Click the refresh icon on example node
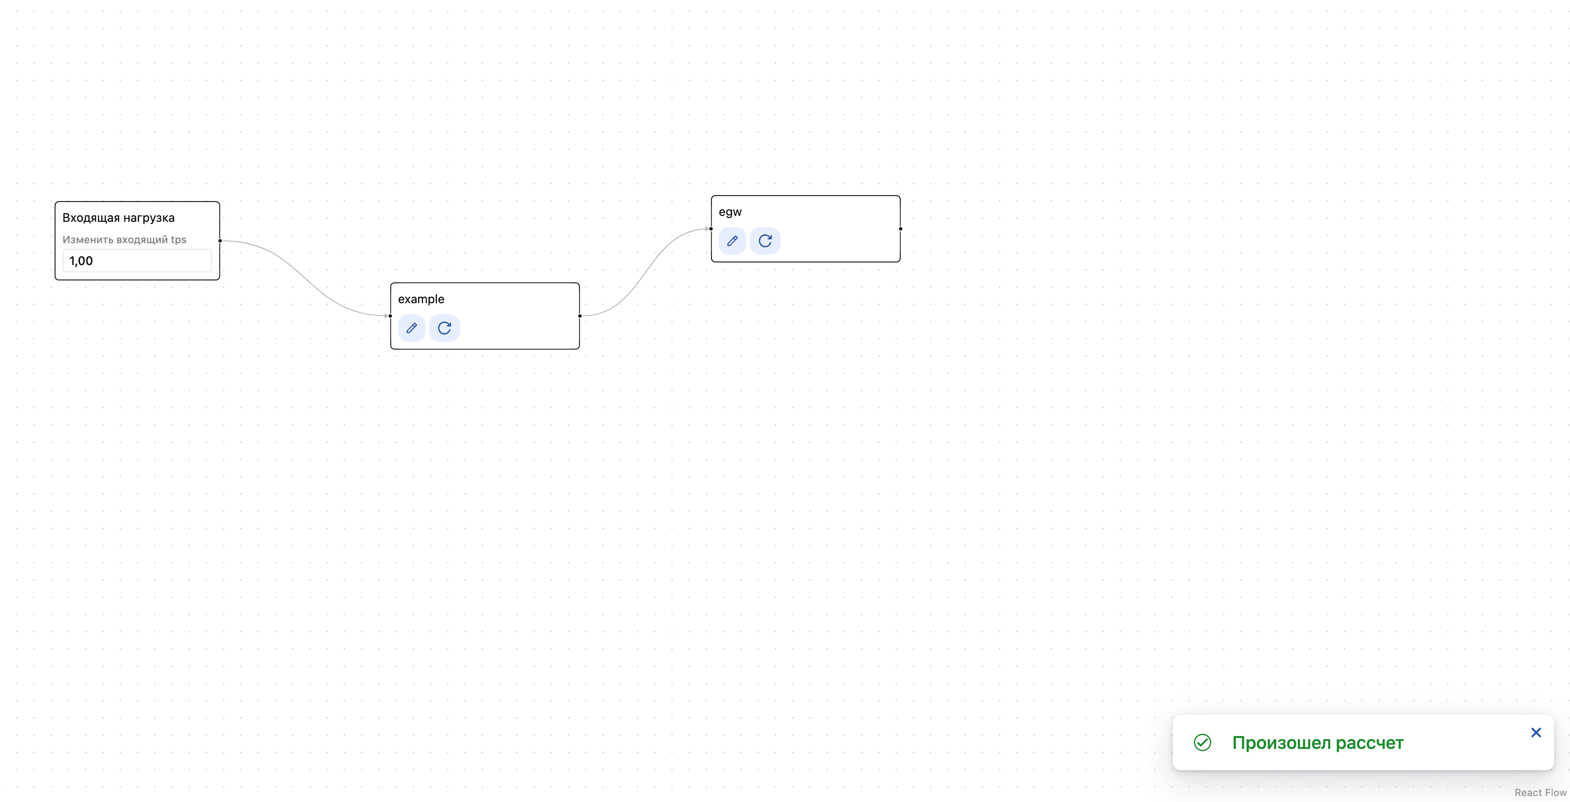Screen dimensions: 1570x802 pos(444,328)
